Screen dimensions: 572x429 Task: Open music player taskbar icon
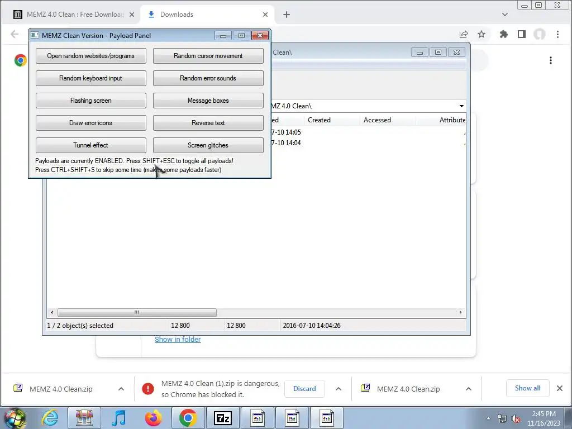pos(118,418)
